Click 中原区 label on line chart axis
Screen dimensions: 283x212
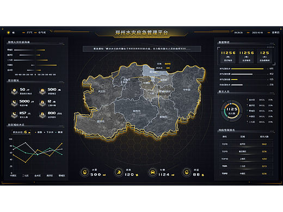click(13, 176)
